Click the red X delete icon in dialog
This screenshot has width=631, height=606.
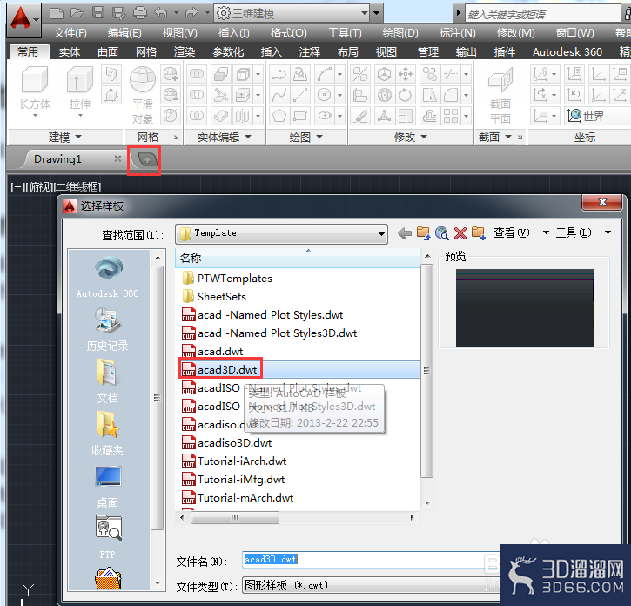tap(460, 232)
